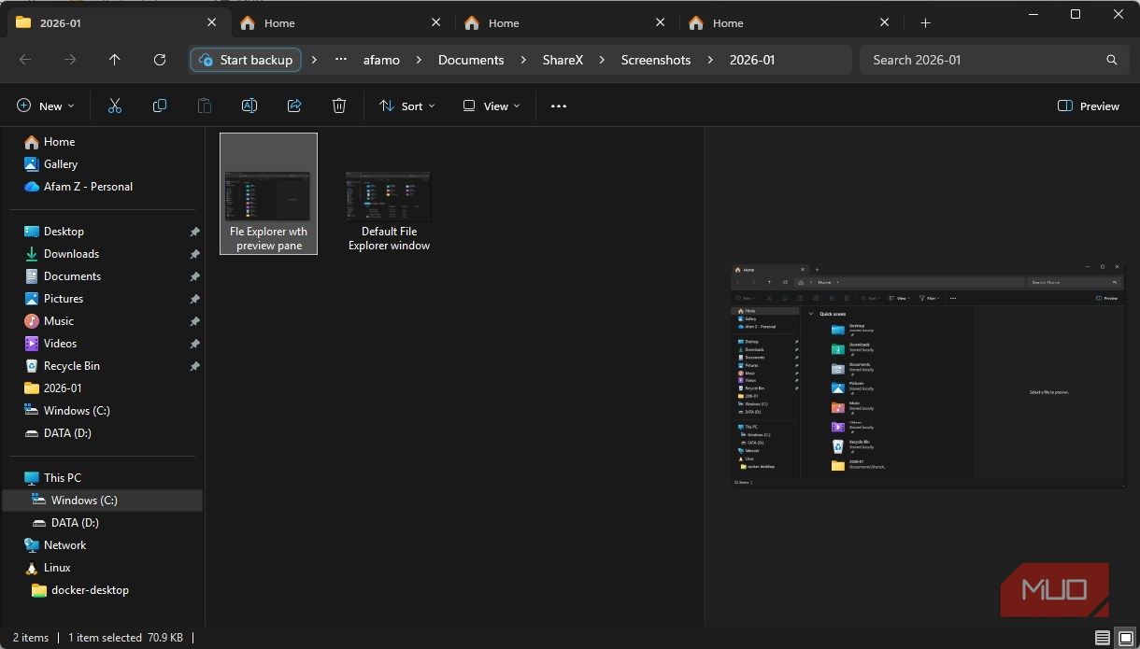
Task: Click the Search 2026-01 field
Action: pyautogui.click(x=992, y=60)
